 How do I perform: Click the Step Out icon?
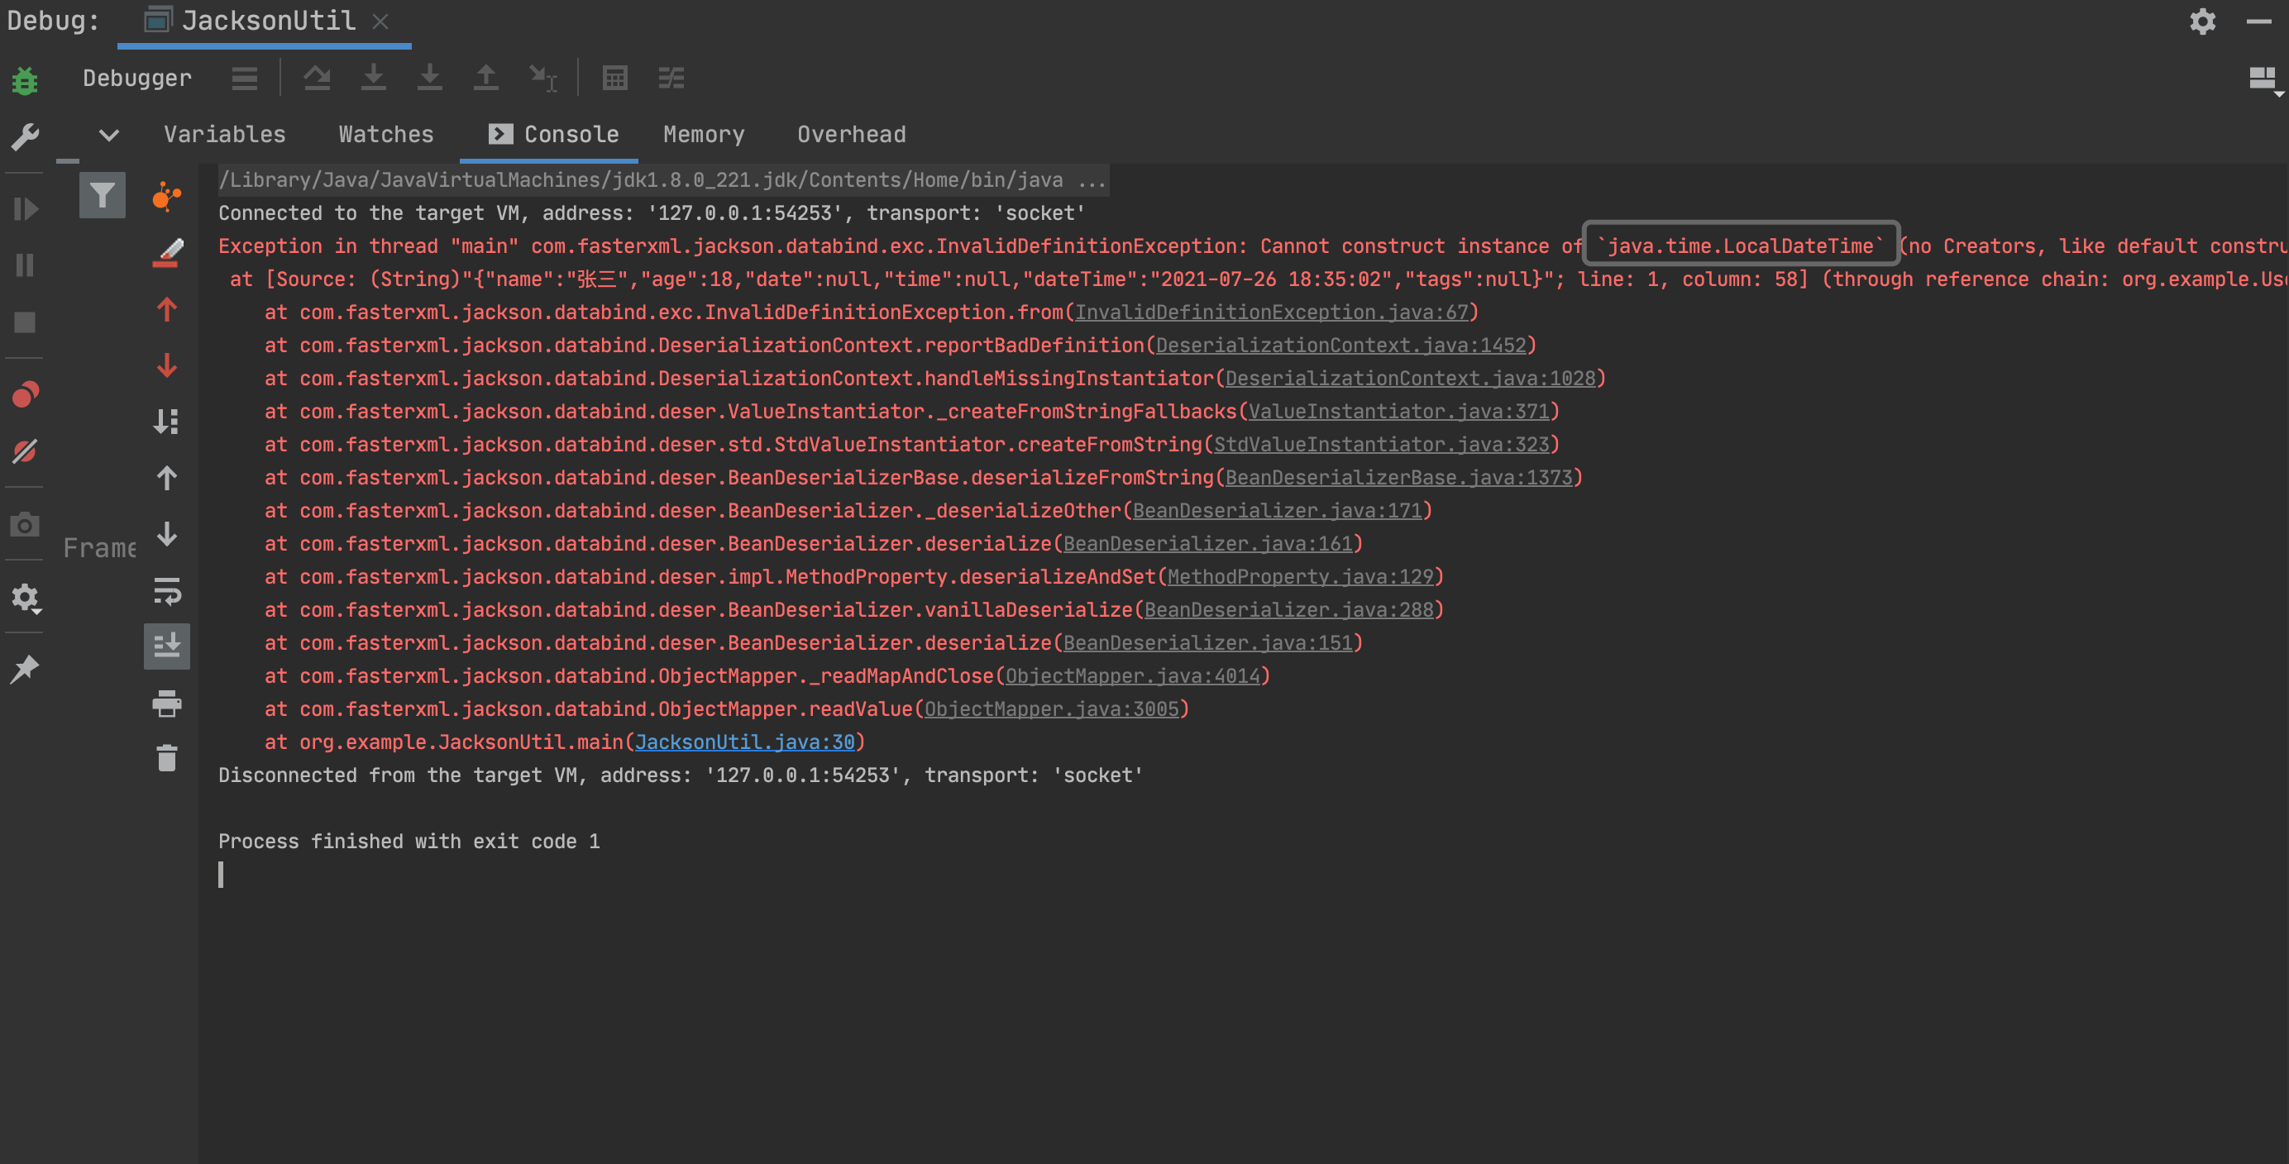(485, 79)
